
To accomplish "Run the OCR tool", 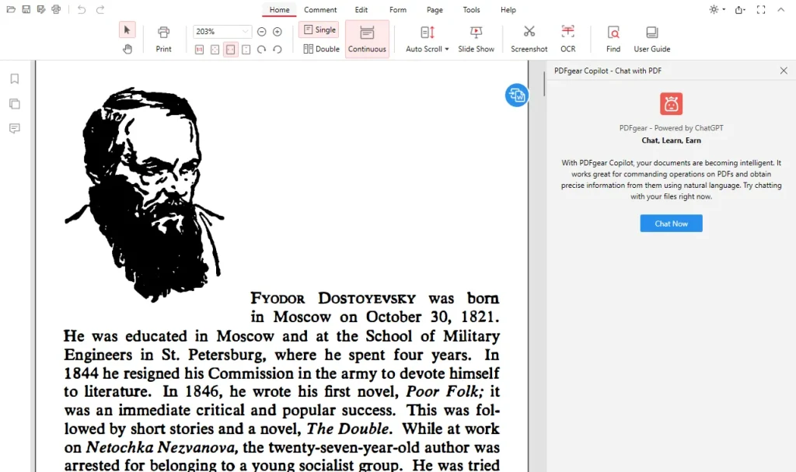I will [x=567, y=39].
